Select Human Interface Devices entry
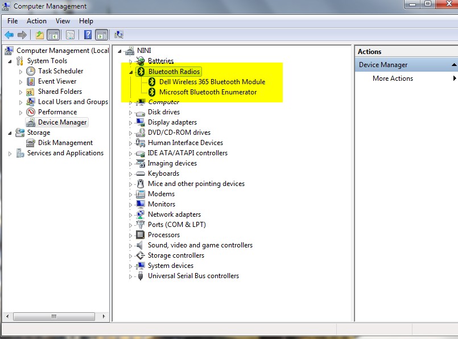The image size is (458, 339). coord(185,143)
